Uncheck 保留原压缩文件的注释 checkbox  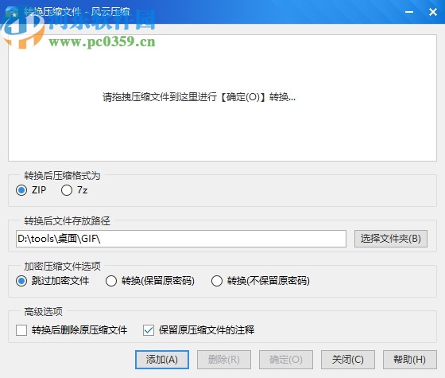click(x=149, y=330)
